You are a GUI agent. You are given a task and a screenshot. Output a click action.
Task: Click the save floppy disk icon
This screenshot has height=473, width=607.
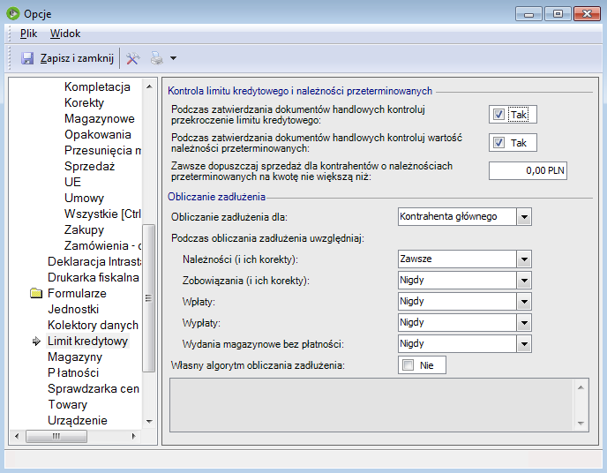click(27, 58)
